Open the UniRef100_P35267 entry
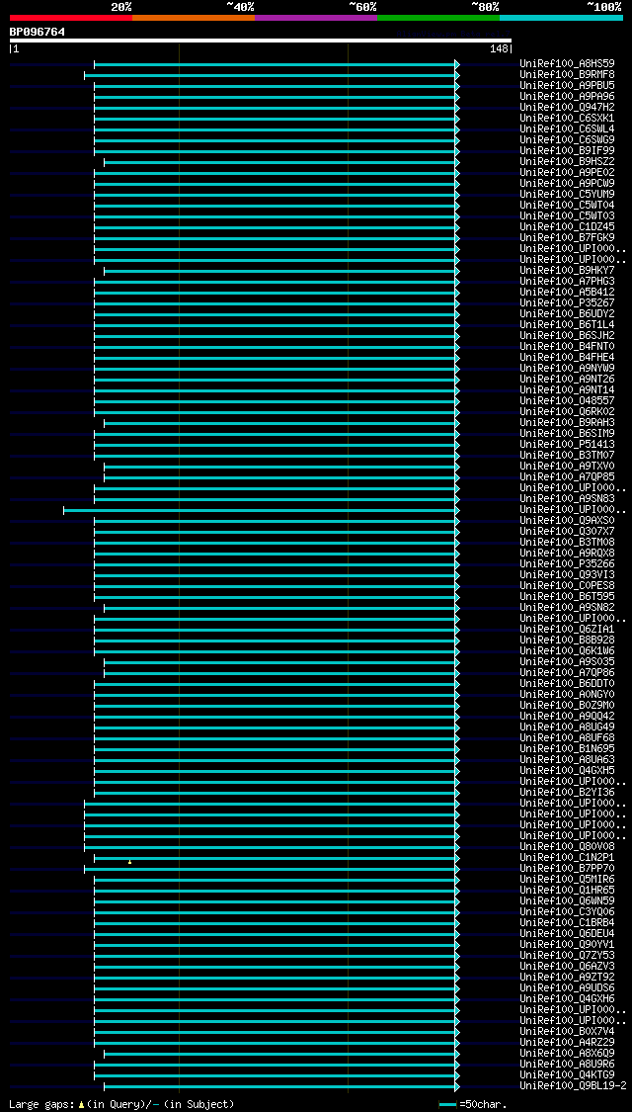 coord(567,302)
